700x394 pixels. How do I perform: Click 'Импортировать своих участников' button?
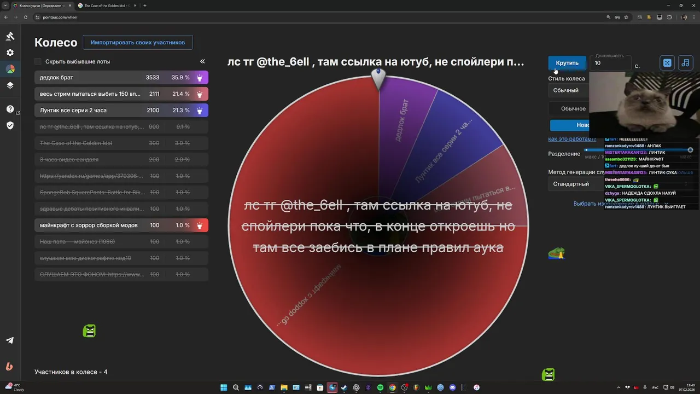click(x=138, y=42)
